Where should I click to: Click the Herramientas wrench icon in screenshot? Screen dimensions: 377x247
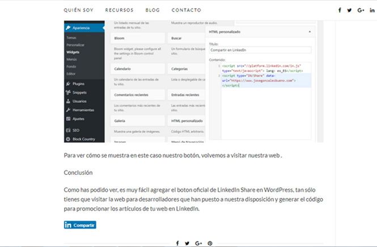pyautogui.click(x=68, y=110)
